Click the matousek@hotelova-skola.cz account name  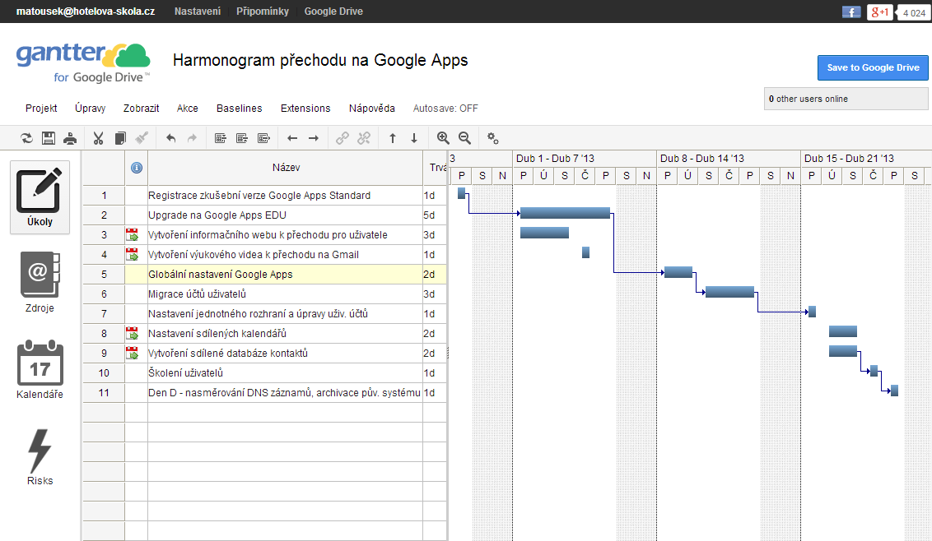tap(86, 12)
